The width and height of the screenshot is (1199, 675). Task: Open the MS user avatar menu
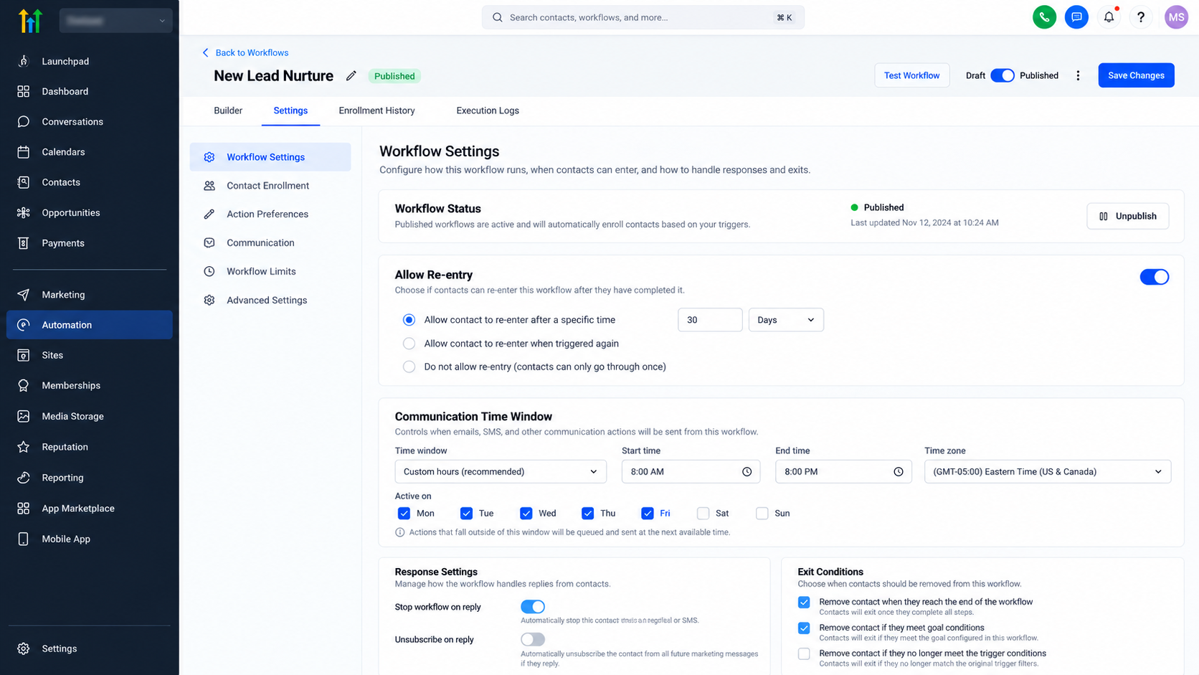pyautogui.click(x=1176, y=17)
